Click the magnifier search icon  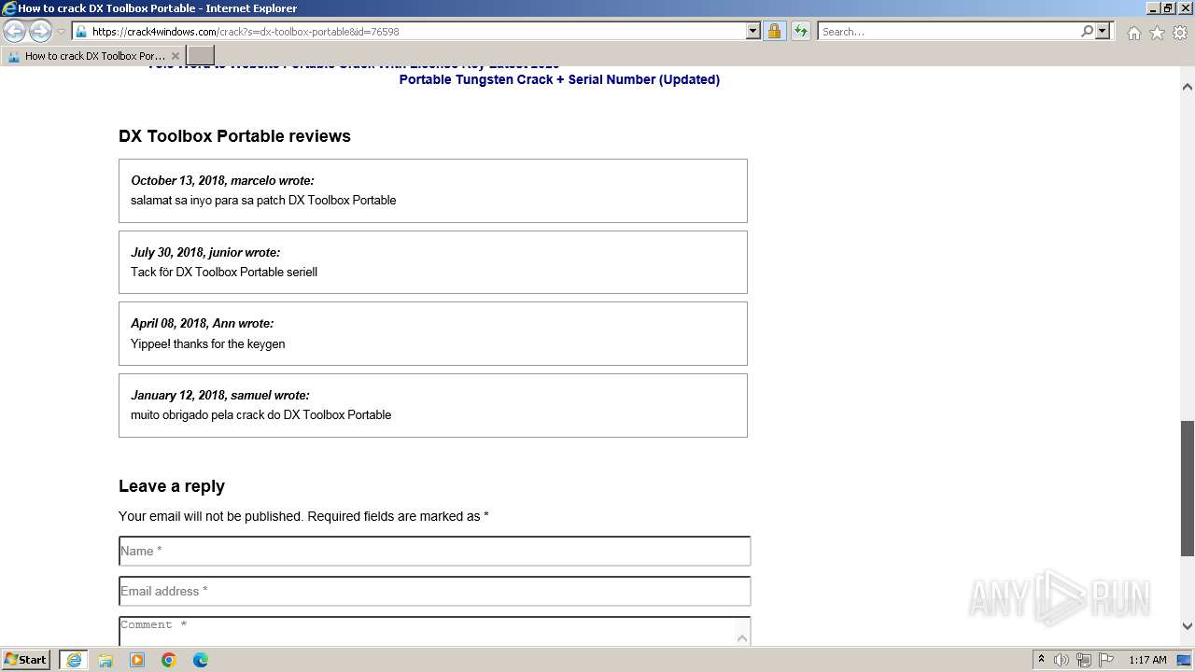click(x=1087, y=31)
